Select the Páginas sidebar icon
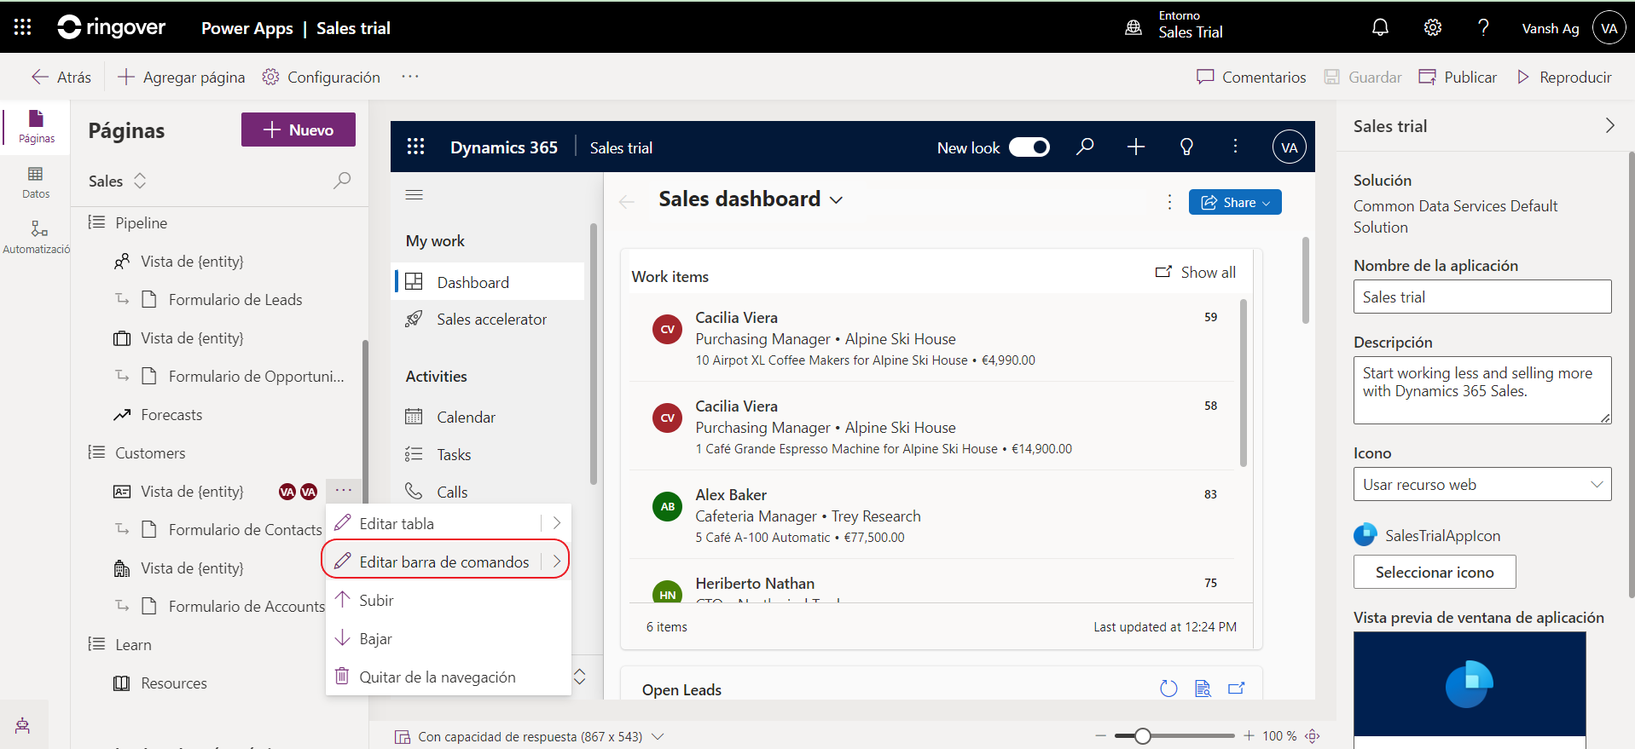 36,126
